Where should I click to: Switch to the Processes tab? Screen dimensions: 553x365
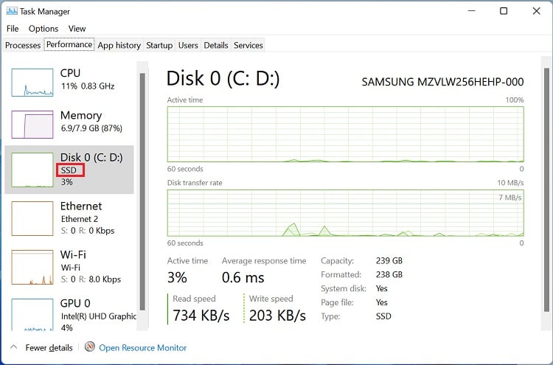(x=23, y=45)
